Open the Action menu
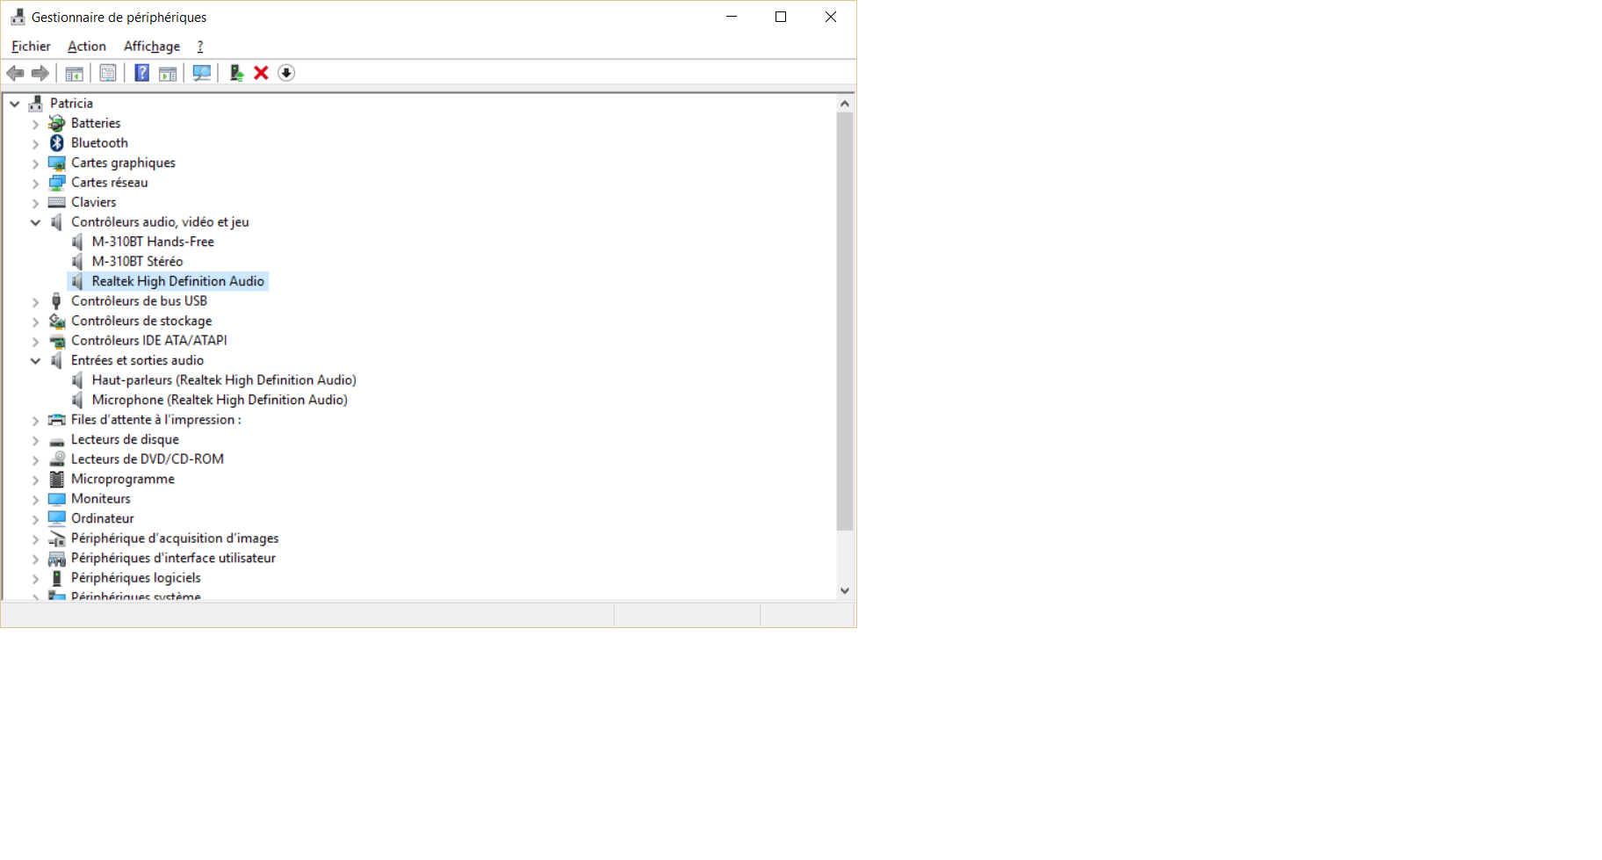Viewport: 1602px width, 860px height. 86,46
